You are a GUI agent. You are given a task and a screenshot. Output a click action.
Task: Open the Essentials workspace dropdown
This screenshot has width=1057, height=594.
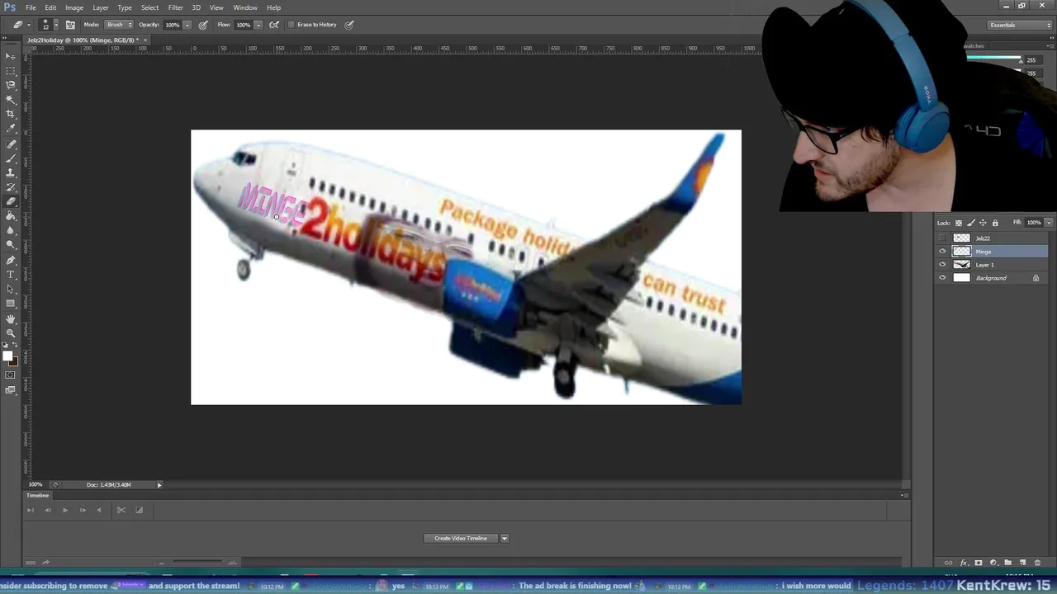[x=1021, y=25]
